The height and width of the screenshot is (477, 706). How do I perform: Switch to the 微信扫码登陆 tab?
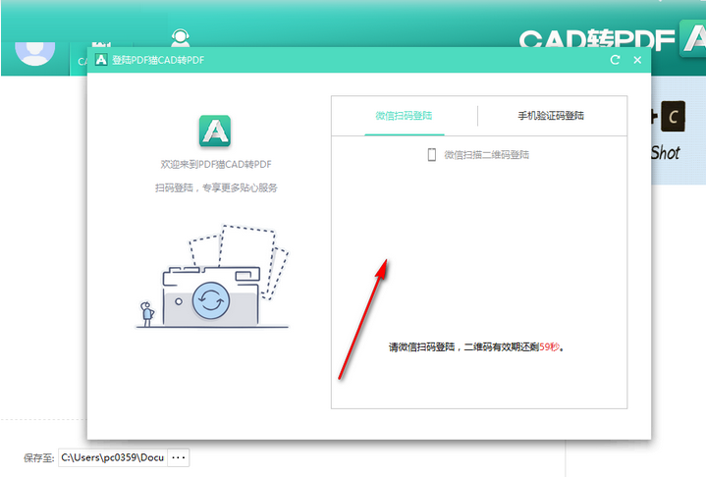pyautogui.click(x=404, y=116)
